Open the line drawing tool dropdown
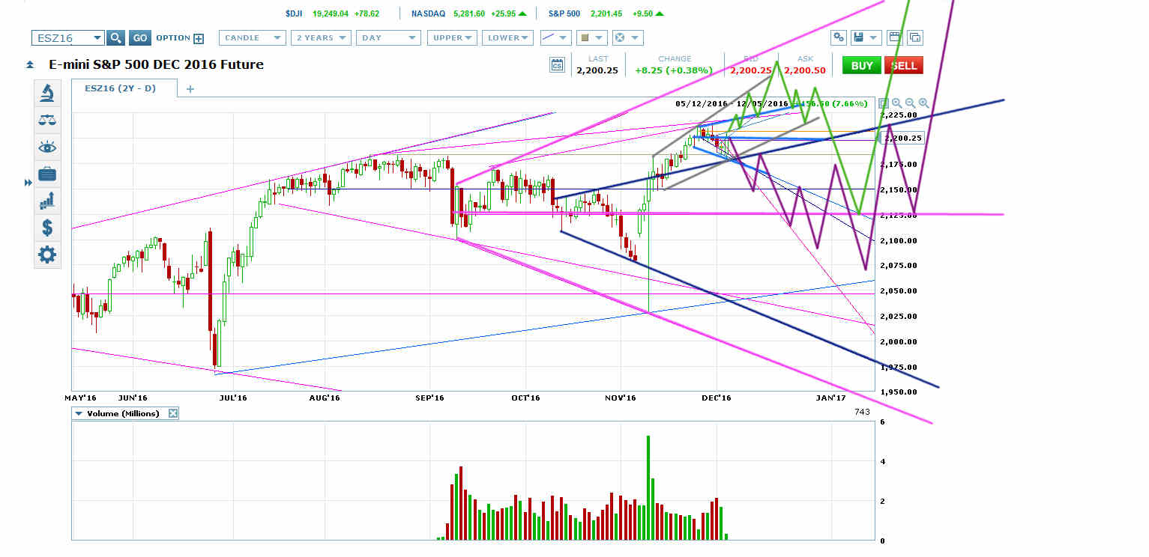 (555, 37)
